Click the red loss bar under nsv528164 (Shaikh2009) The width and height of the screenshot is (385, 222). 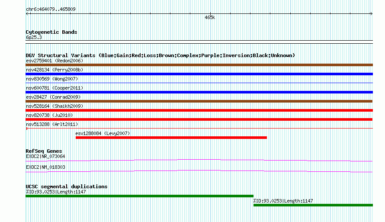point(199,110)
